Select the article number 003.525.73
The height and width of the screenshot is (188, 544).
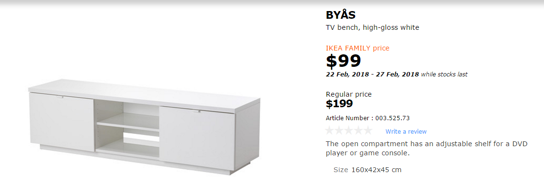[x=393, y=118]
